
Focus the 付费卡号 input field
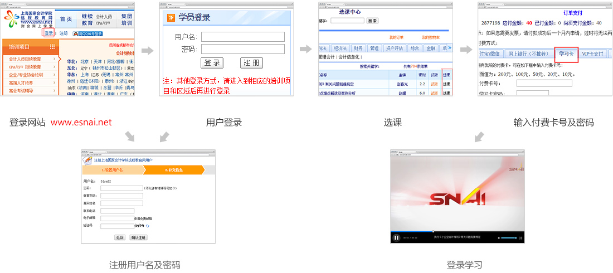[544, 84]
